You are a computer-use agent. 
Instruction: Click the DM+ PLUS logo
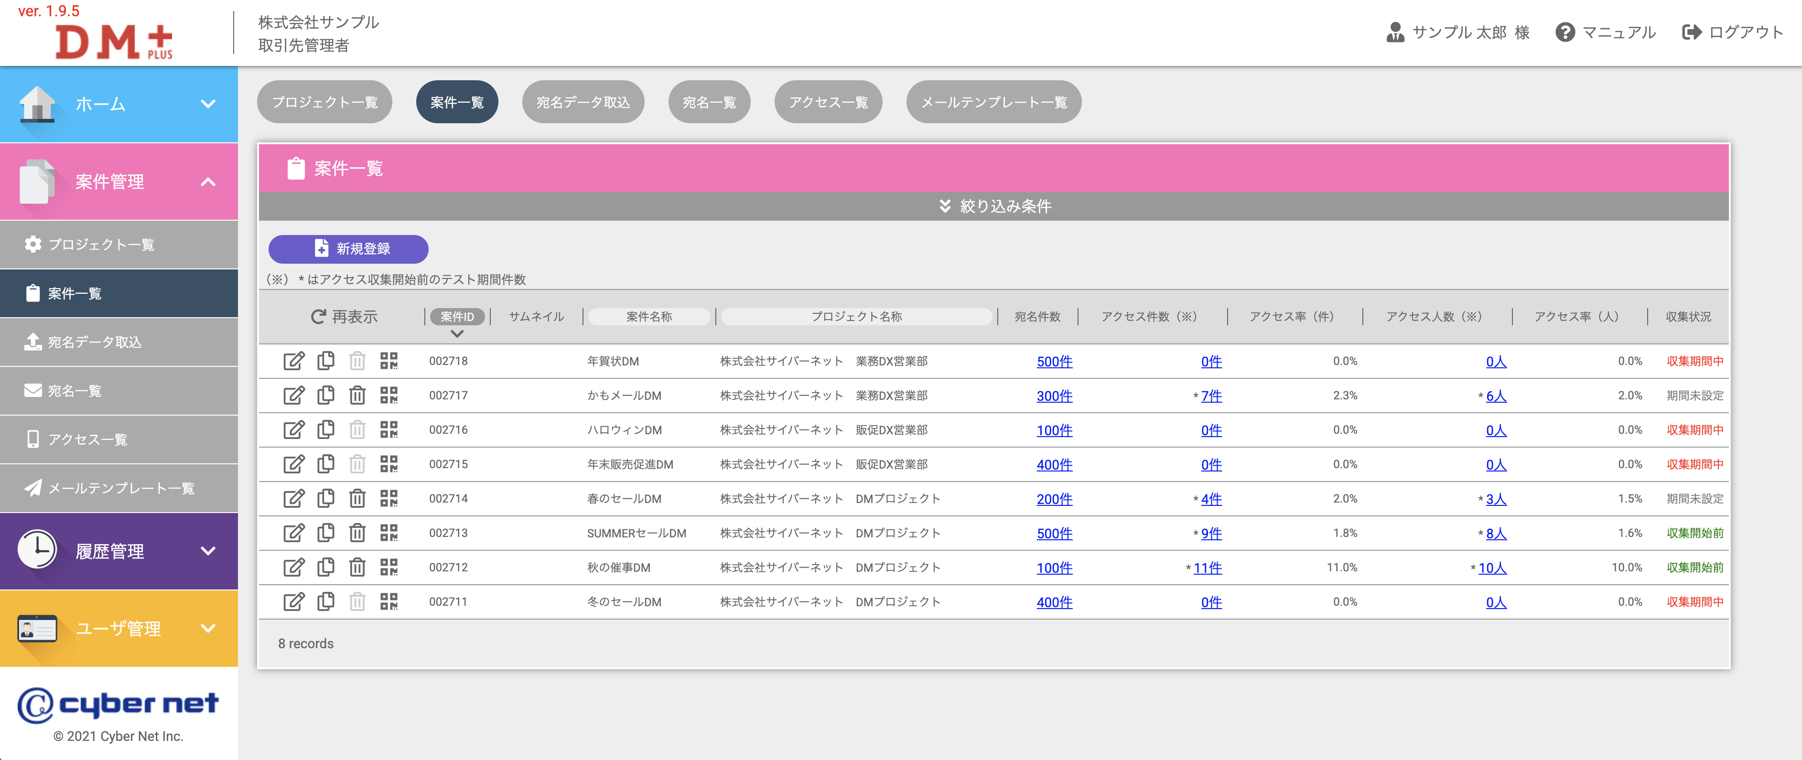coord(114,42)
